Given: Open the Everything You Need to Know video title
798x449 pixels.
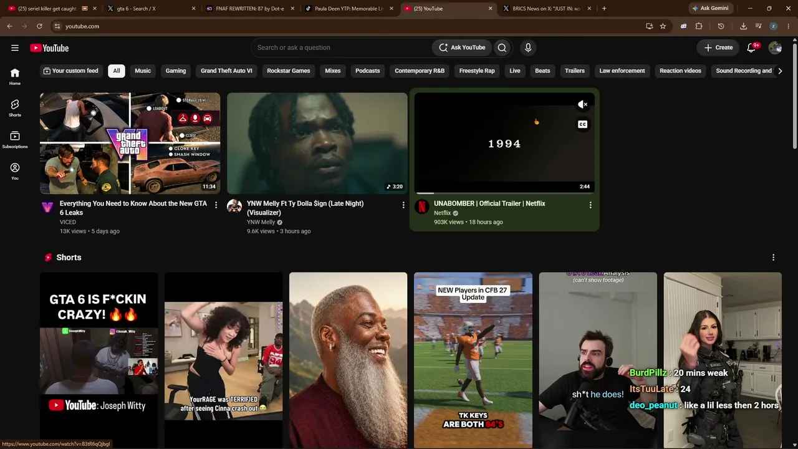Looking at the screenshot, I should 133,208.
